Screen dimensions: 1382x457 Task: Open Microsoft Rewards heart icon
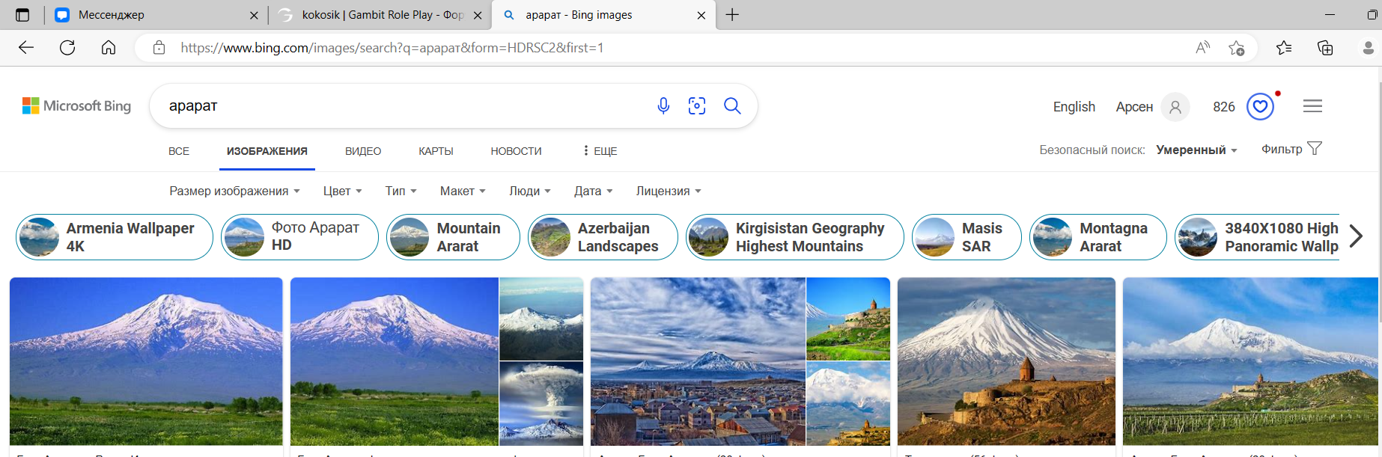coord(1260,107)
